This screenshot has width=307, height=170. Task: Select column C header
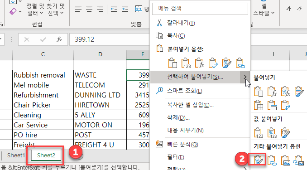[43, 54]
